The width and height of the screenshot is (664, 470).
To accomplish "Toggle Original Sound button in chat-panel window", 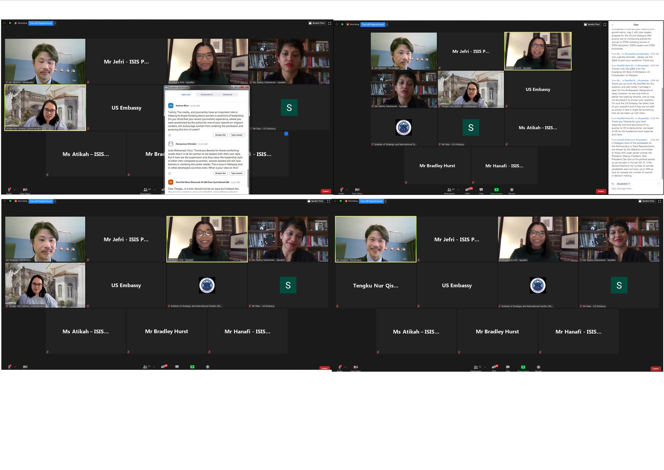I will tap(372, 25).
